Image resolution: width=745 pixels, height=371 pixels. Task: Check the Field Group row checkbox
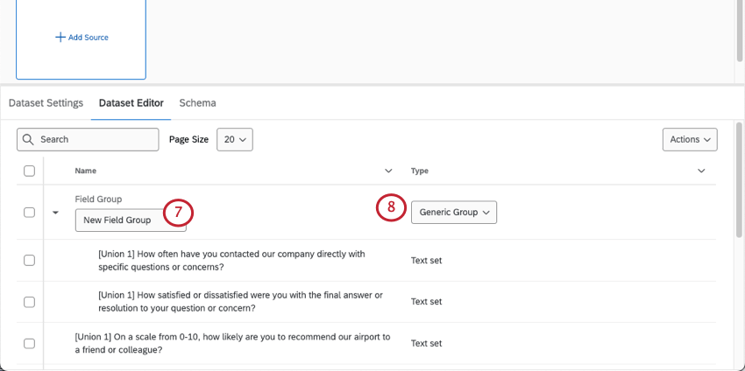pos(29,213)
